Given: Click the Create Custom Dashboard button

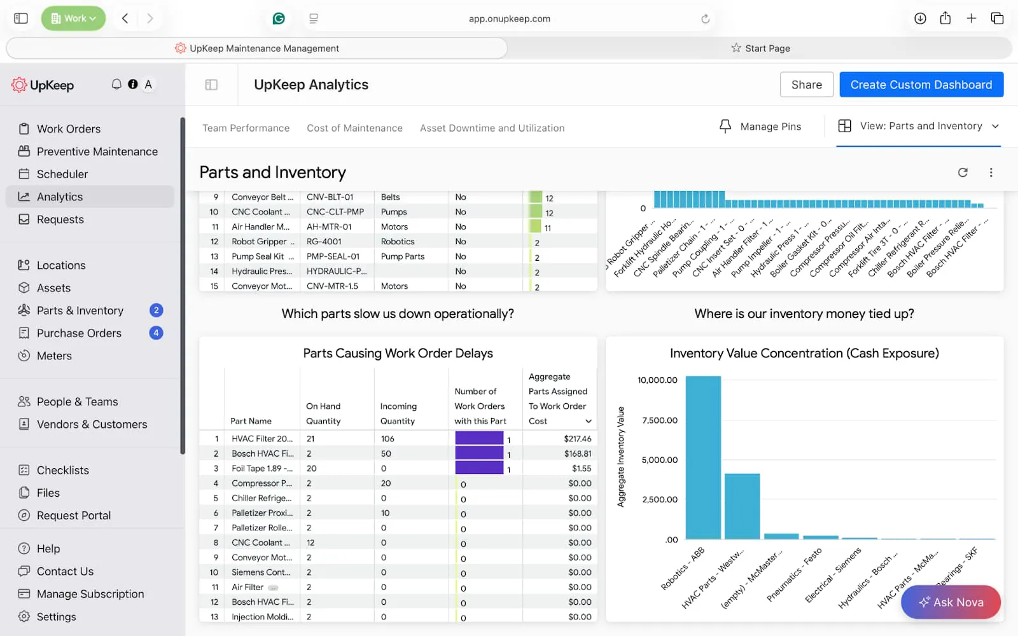Looking at the screenshot, I should pyautogui.click(x=921, y=85).
